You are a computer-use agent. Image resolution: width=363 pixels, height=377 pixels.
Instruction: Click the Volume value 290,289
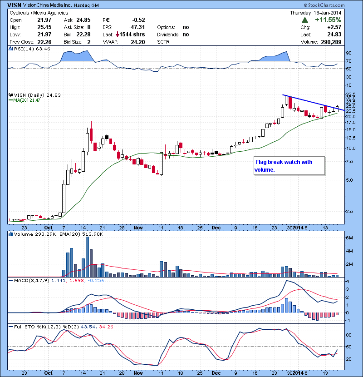coord(331,42)
